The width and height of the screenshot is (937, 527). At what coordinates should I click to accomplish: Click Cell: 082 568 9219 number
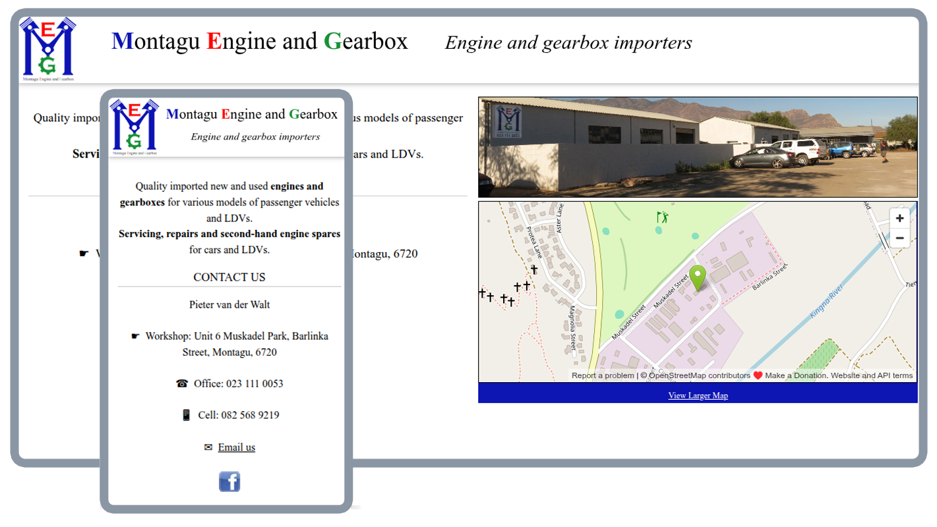(x=238, y=415)
